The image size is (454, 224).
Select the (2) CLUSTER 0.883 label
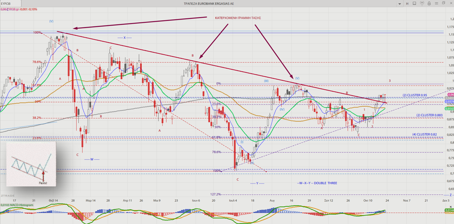(x=429, y=115)
